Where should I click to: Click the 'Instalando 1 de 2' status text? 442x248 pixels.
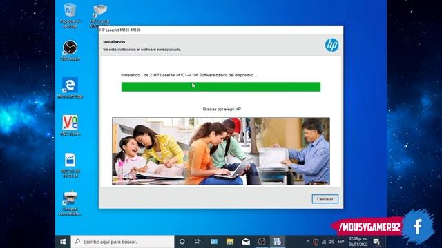pos(189,75)
